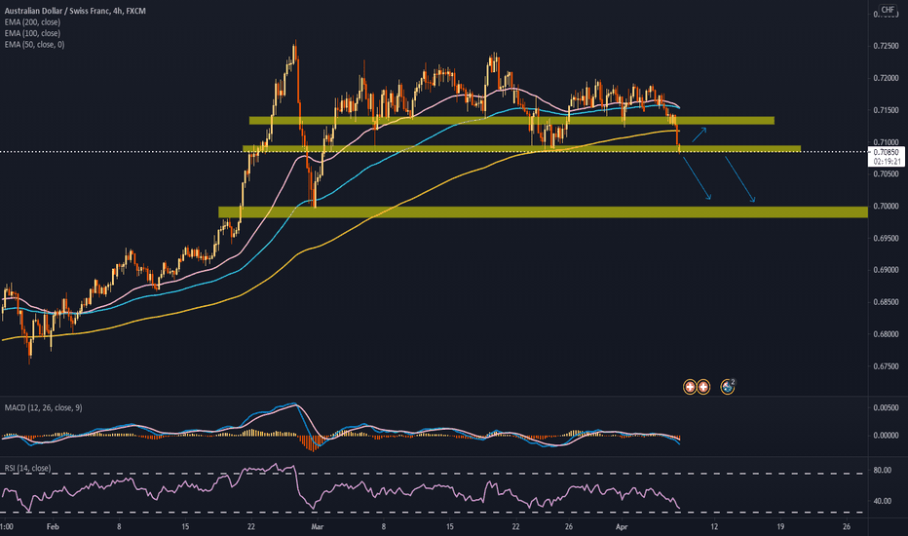Screen dimensions: 908x536
Task: Select the top yellow zone near 0.71350
Action: pos(511,121)
